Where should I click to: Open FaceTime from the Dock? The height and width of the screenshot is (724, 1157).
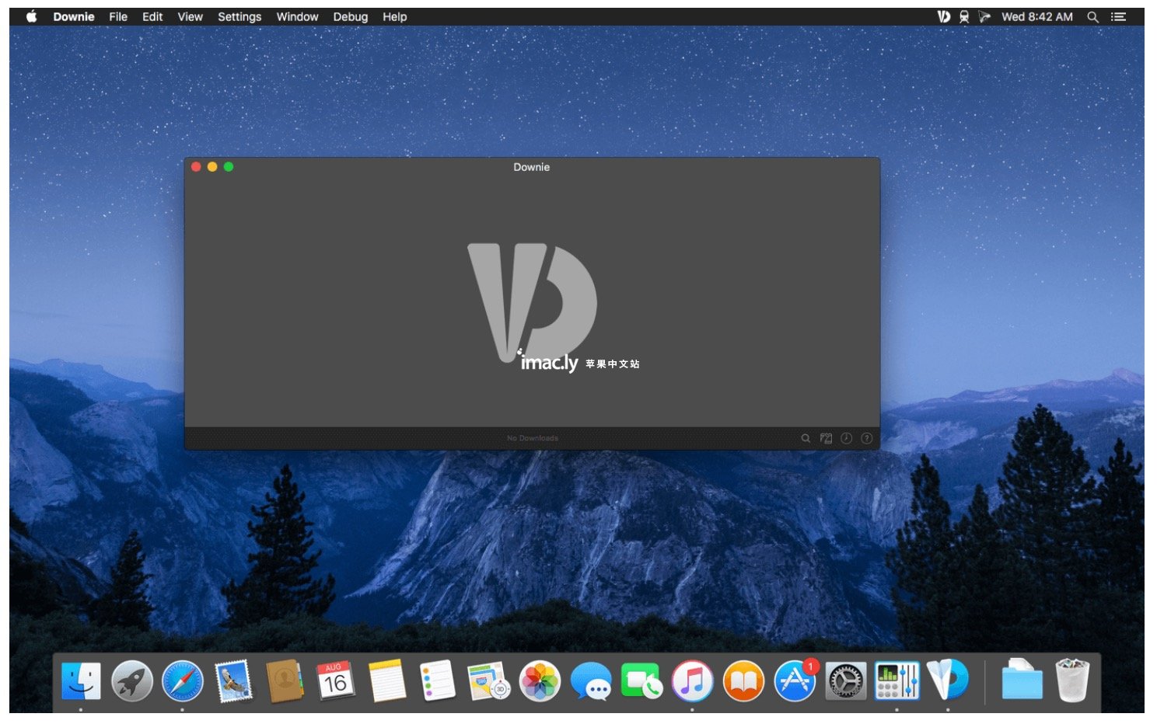click(641, 681)
